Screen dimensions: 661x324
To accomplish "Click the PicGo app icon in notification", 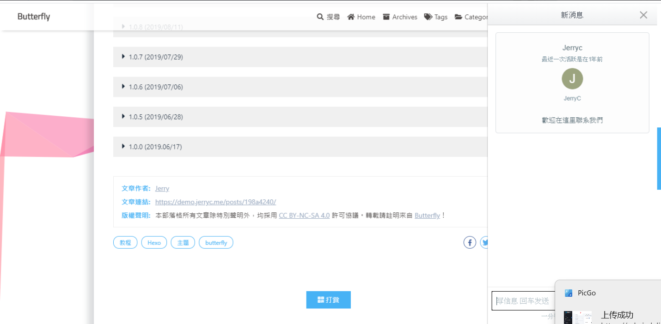I will tap(569, 293).
